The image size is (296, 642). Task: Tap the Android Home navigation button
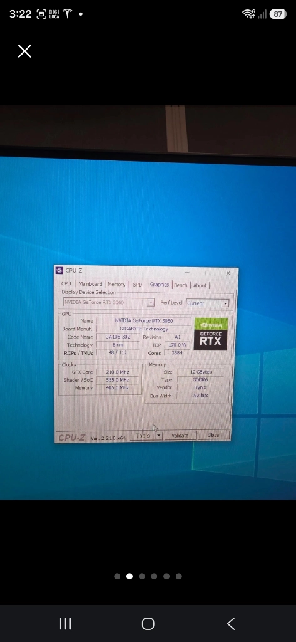click(148, 624)
